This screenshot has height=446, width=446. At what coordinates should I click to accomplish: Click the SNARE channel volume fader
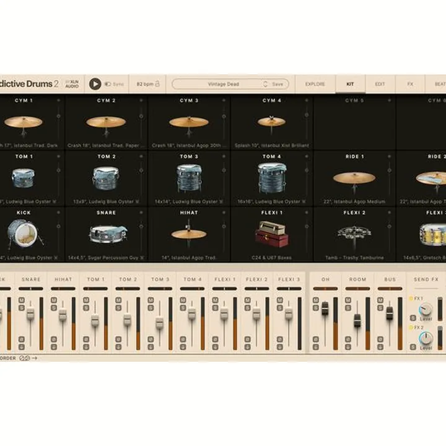tap(30, 314)
